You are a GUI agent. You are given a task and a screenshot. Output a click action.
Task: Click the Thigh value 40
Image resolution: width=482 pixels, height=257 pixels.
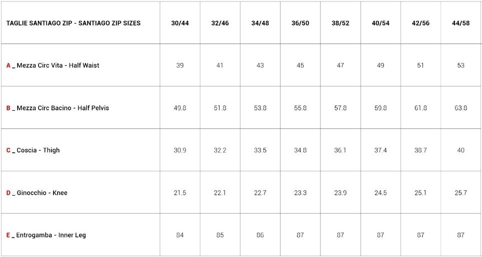click(460, 150)
